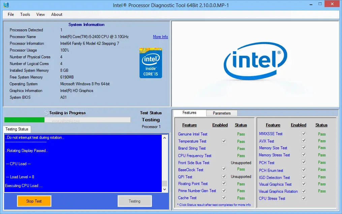
Task: Toggle the BaseClock Test checkbox
Action: (224, 169)
